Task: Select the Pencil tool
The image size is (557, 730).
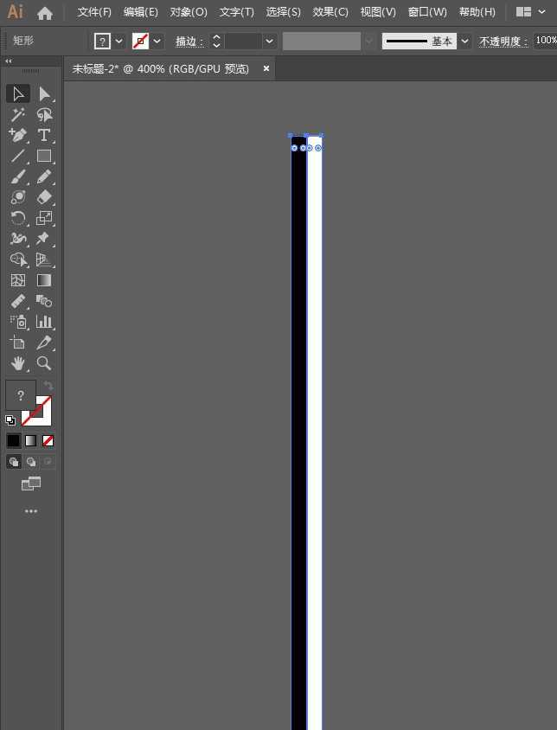Action: [x=44, y=177]
